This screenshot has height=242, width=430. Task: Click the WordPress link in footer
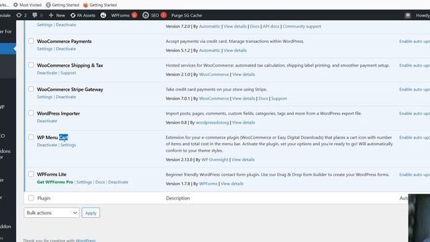click(x=85, y=241)
